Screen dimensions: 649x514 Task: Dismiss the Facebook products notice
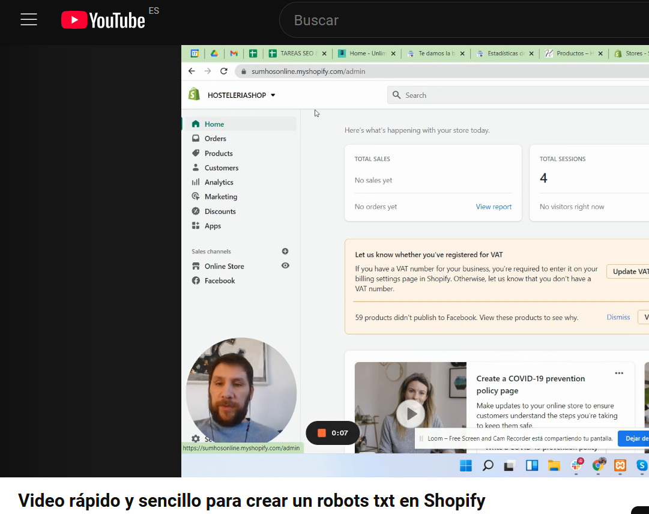click(618, 317)
